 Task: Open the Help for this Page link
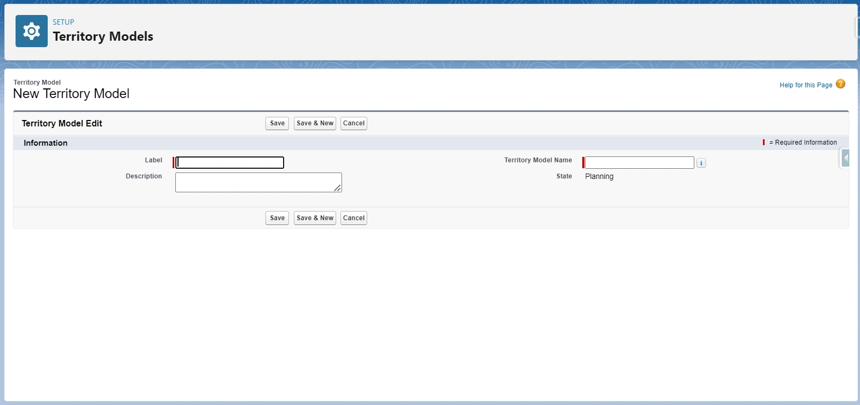click(805, 85)
